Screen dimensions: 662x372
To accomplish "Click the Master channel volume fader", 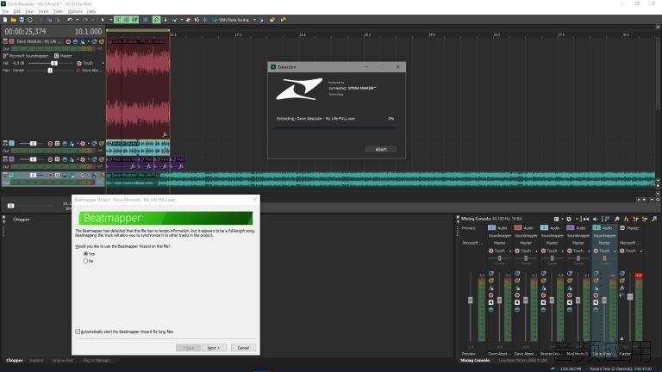I will 630,297.
